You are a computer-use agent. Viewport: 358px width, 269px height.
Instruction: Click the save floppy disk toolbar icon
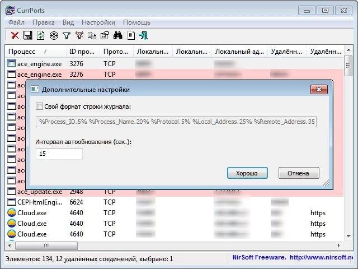[x=28, y=35]
